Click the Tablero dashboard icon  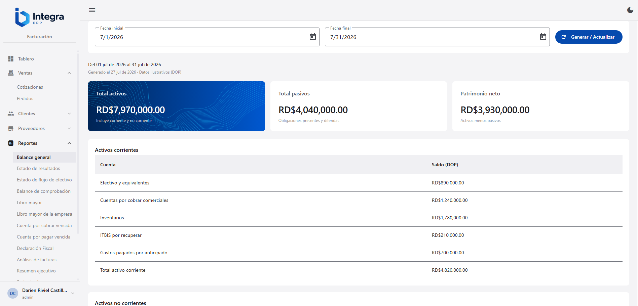(x=11, y=59)
